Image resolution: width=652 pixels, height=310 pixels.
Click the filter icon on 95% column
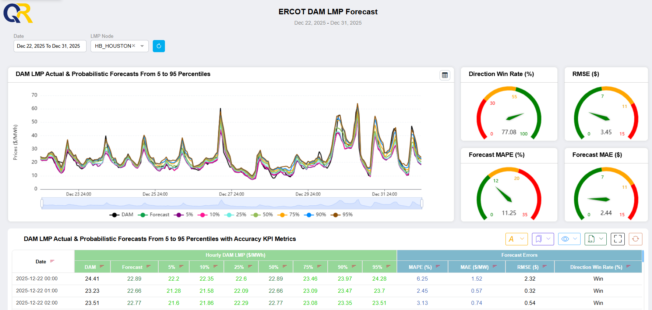(388, 266)
